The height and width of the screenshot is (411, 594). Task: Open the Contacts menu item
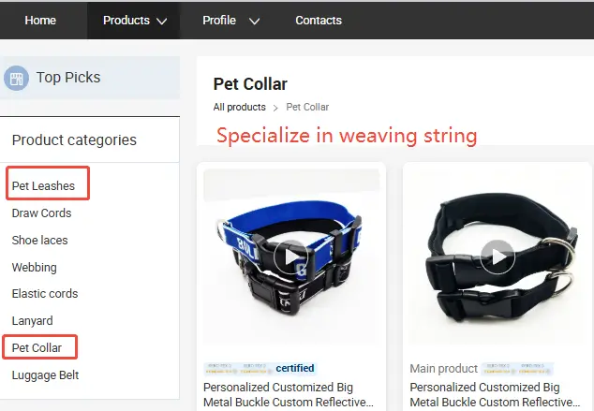(319, 21)
